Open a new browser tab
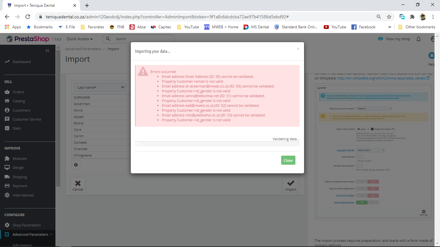 tap(87, 5)
